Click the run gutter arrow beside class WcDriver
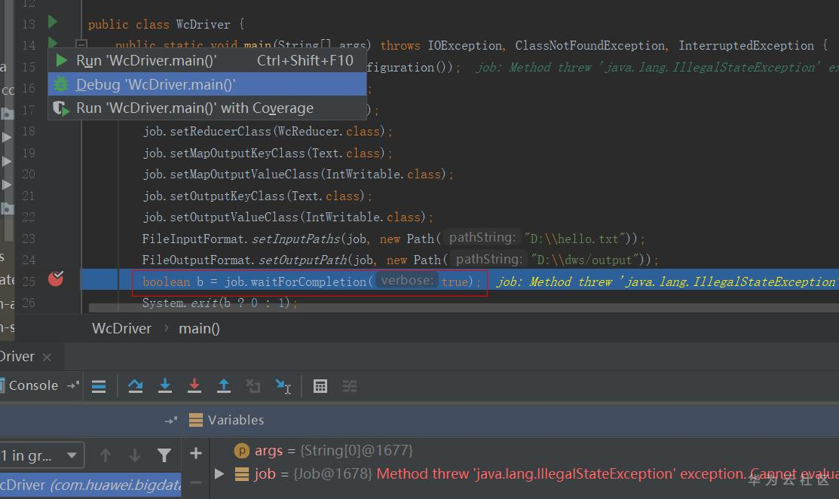This screenshot has height=499, width=839. coord(53,22)
